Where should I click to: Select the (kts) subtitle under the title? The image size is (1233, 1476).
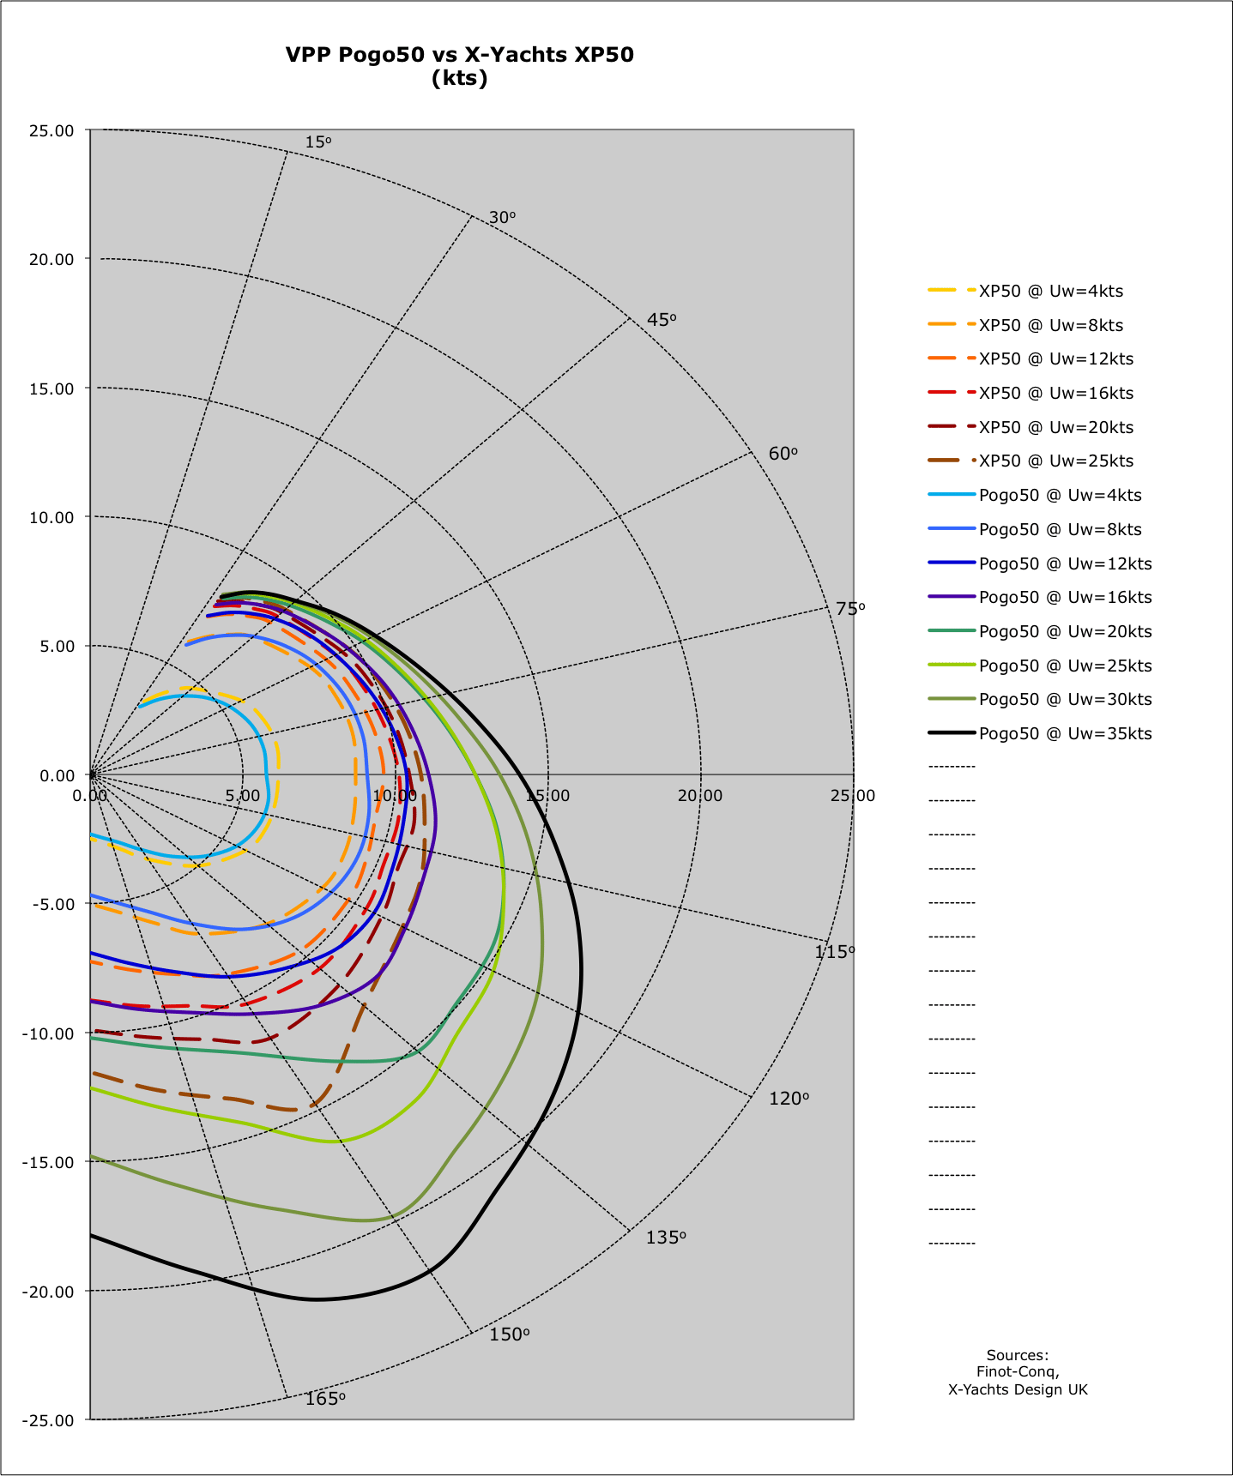coord(460,78)
